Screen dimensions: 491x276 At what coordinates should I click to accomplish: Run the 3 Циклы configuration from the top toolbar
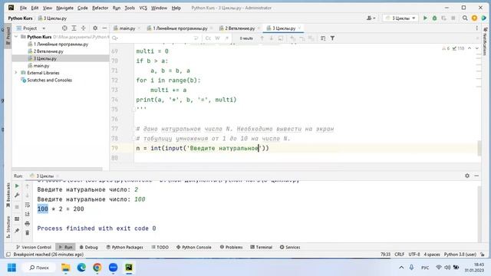coord(425,18)
